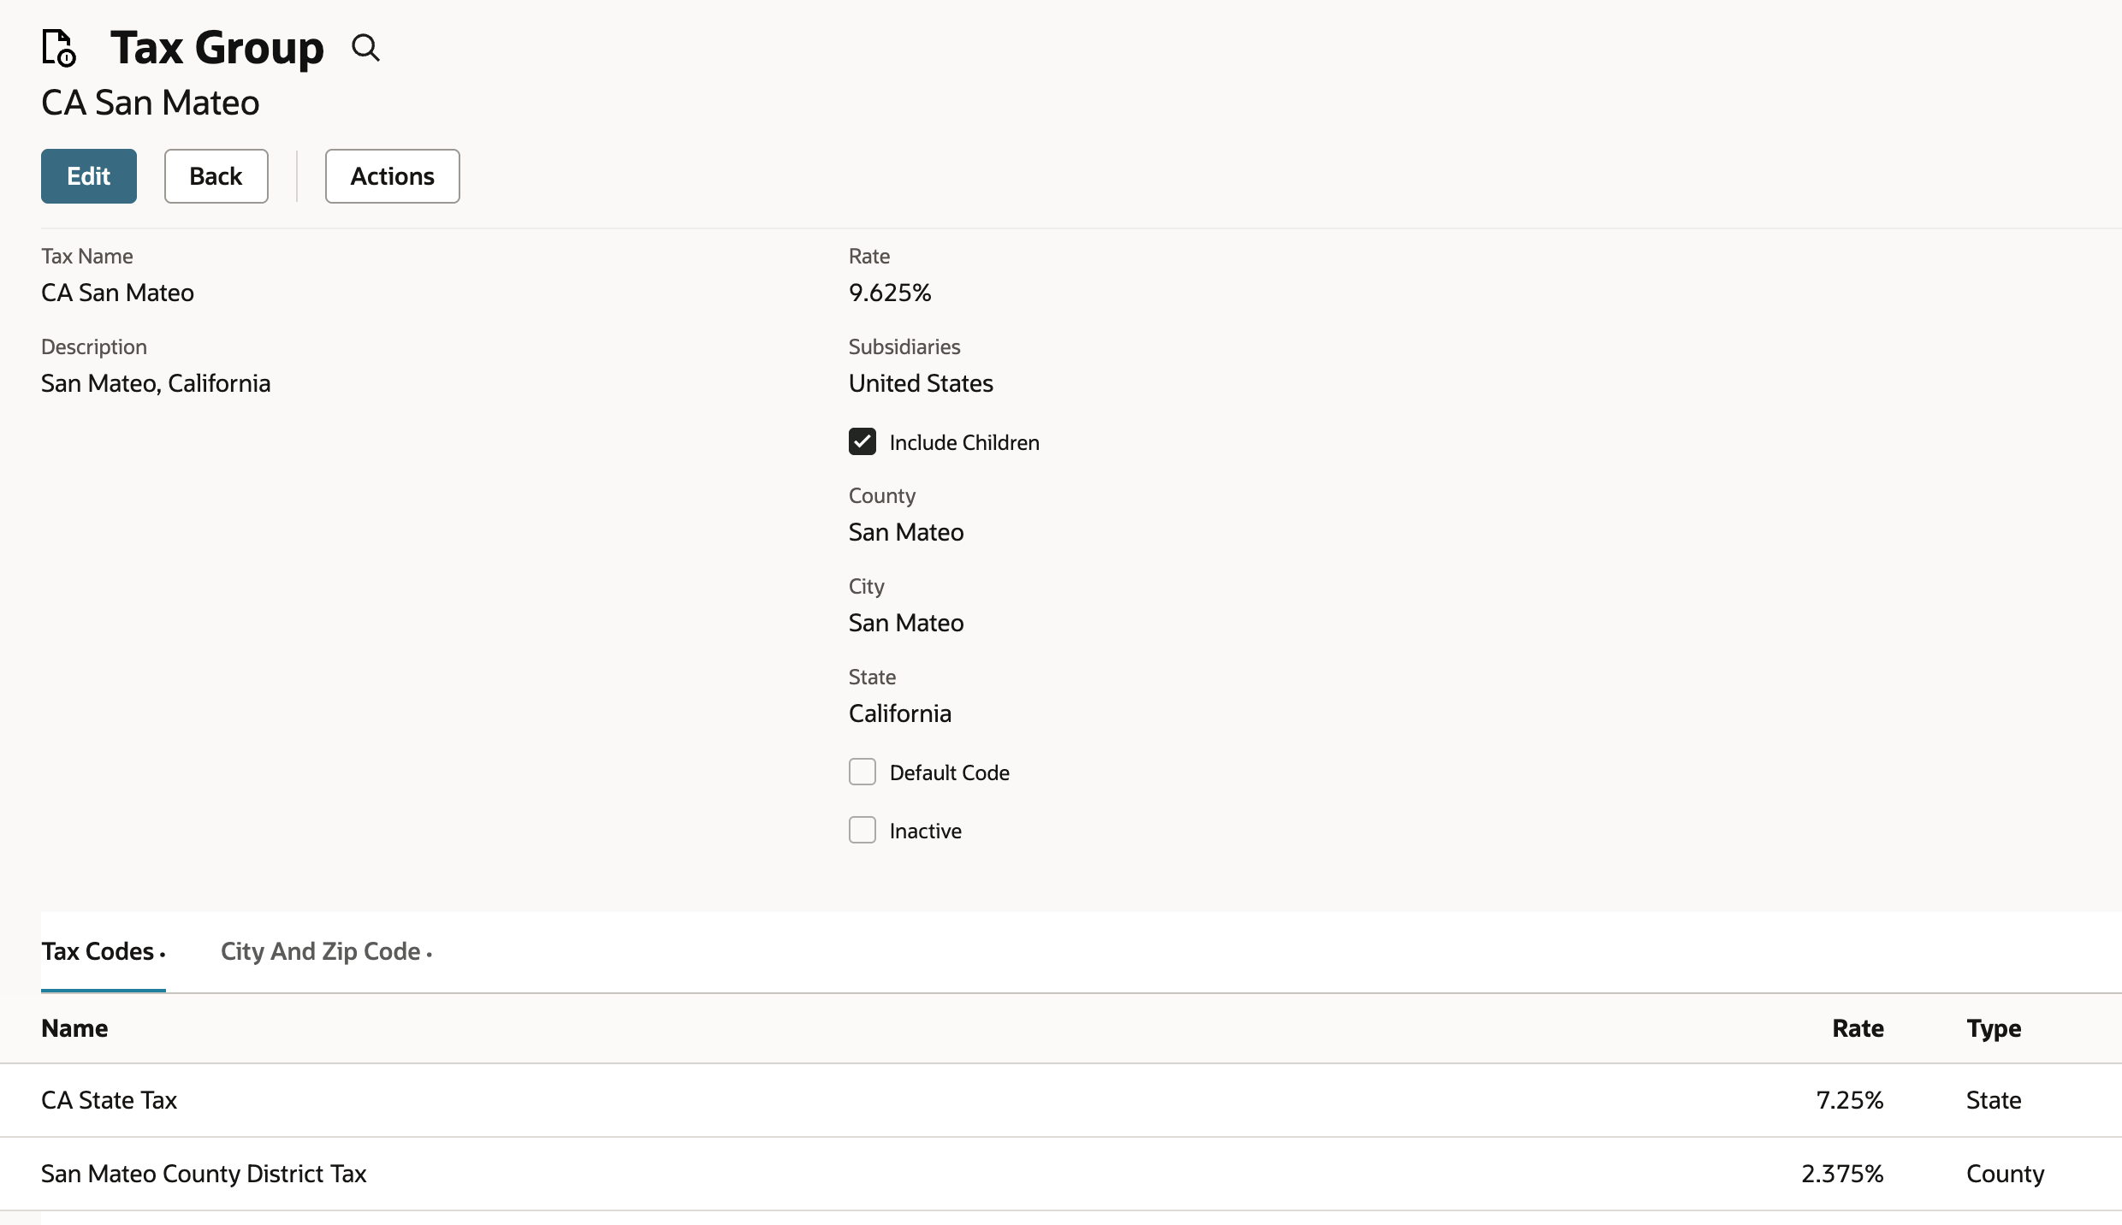Click the 7.25% rate cell
The image size is (2122, 1225).
pyautogui.click(x=1850, y=1100)
